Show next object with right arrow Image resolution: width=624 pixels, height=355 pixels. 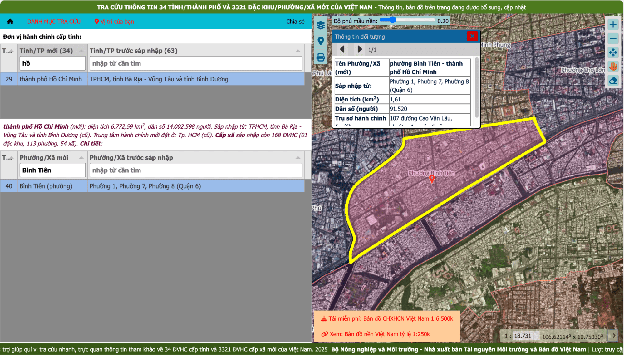pos(359,49)
